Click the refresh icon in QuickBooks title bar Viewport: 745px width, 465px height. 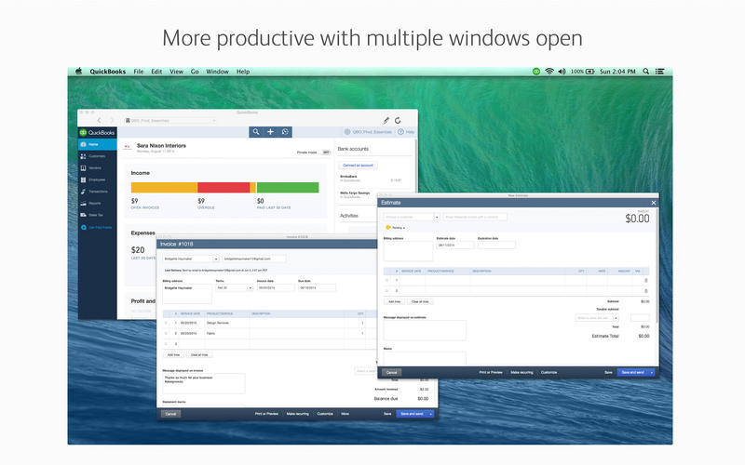(x=399, y=120)
